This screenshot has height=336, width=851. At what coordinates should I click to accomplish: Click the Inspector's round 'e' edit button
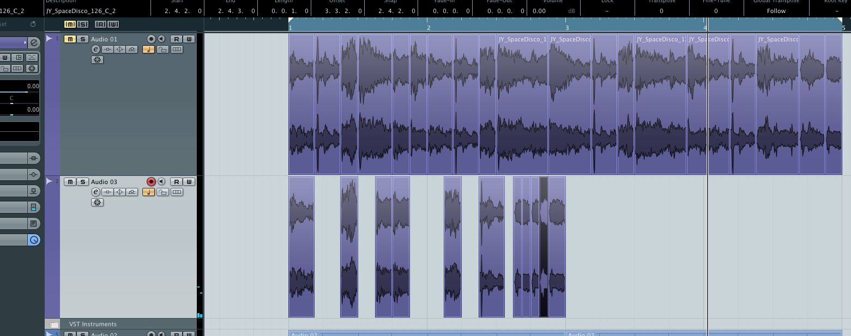click(34, 42)
